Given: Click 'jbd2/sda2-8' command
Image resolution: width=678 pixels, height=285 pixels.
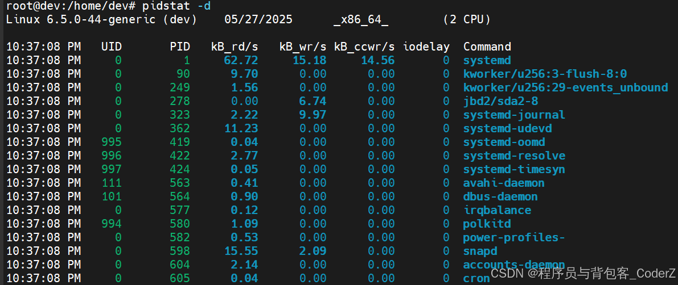Looking at the screenshot, I should [x=501, y=101].
